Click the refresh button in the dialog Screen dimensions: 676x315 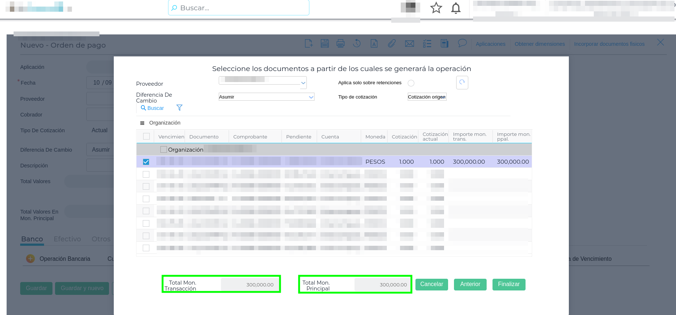(x=462, y=82)
